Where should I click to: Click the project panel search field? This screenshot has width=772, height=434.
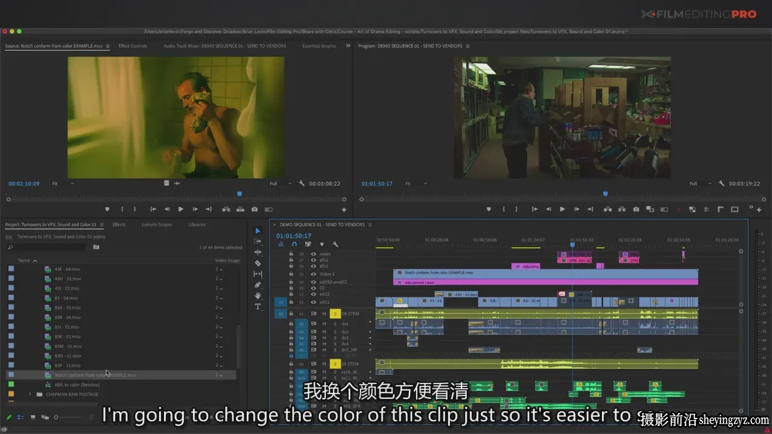47,247
